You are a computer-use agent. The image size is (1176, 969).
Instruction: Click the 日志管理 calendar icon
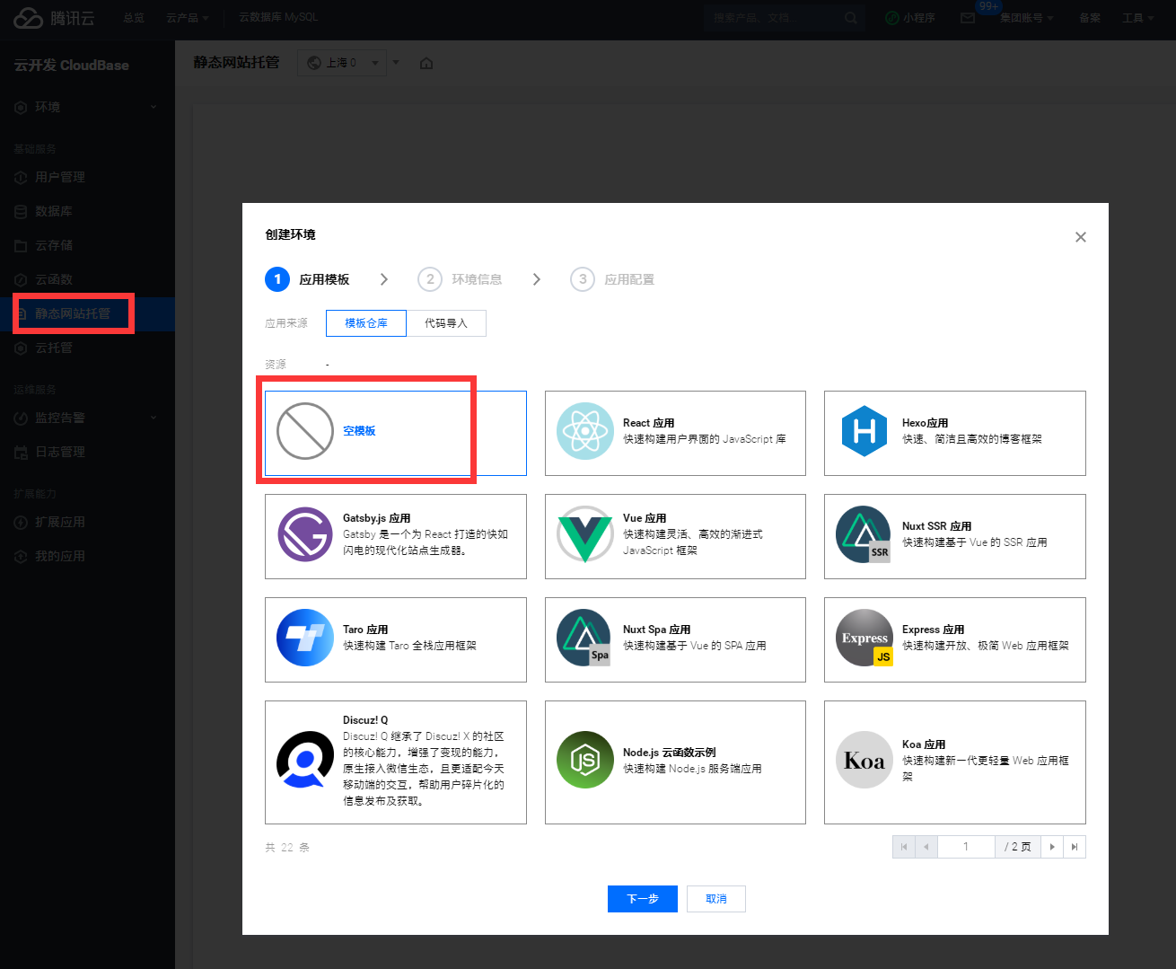coord(21,452)
